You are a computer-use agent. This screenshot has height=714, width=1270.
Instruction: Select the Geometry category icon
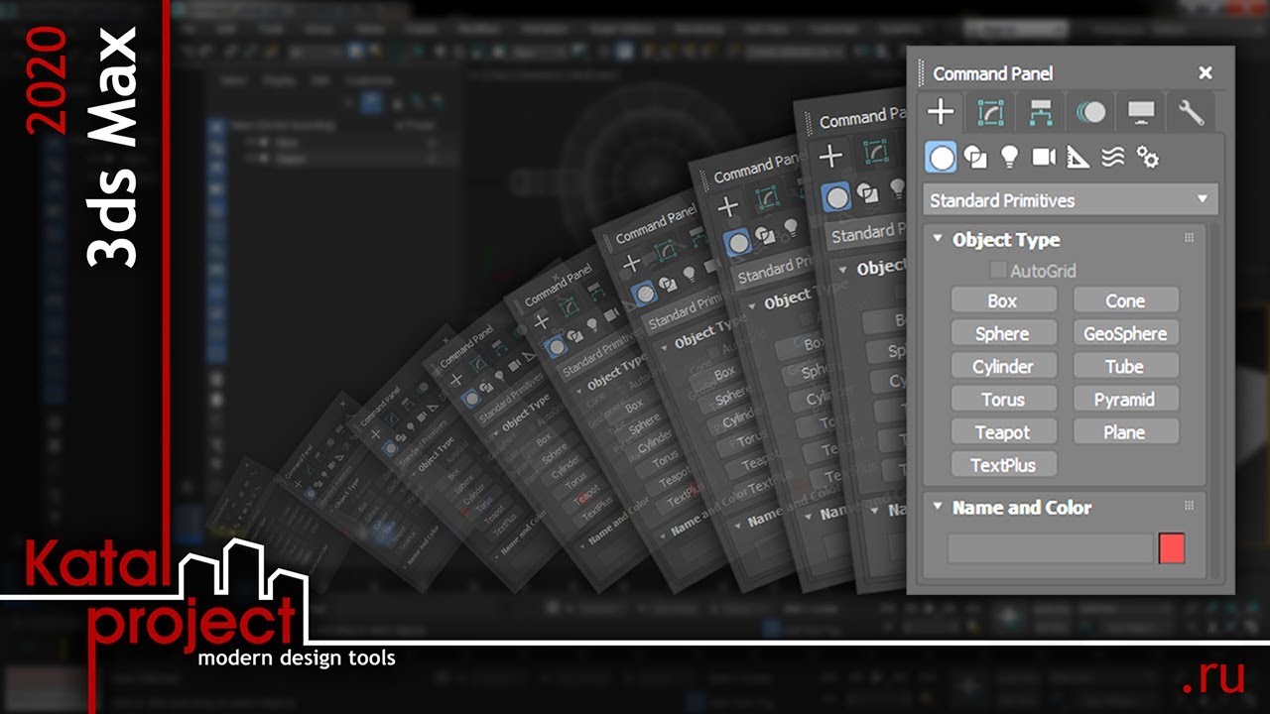point(941,157)
